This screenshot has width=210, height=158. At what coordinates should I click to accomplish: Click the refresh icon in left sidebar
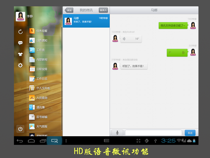pyautogui.click(x=20, y=32)
